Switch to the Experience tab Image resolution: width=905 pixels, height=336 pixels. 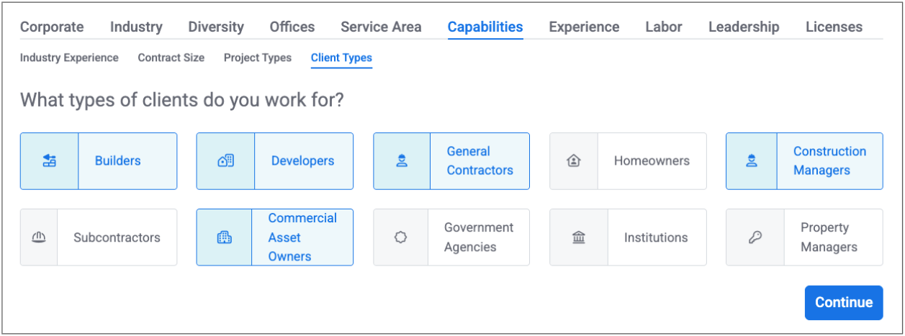click(584, 27)
